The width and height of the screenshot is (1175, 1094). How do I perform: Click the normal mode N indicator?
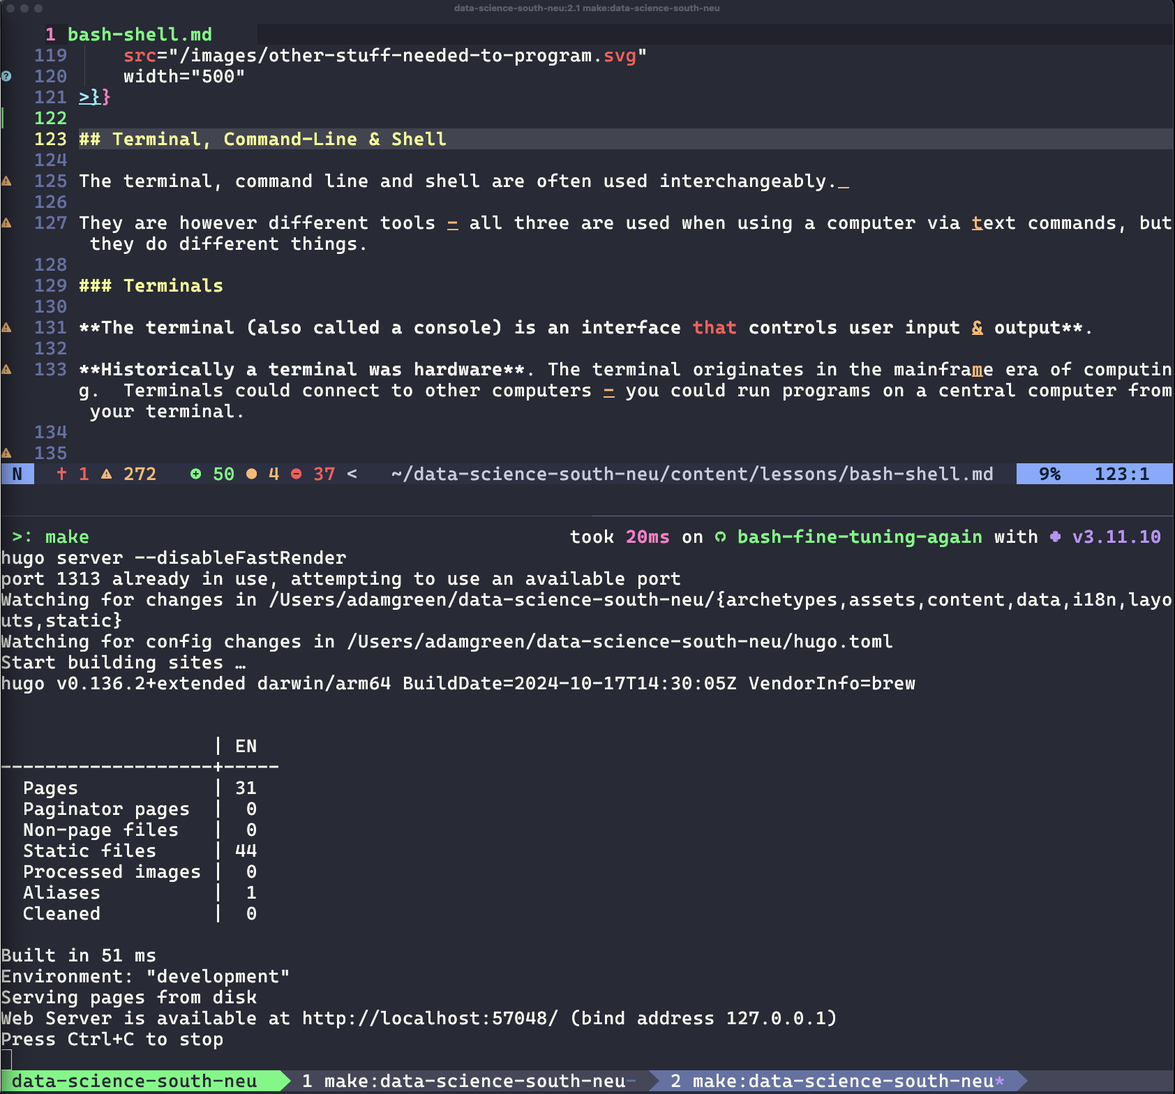17,474
